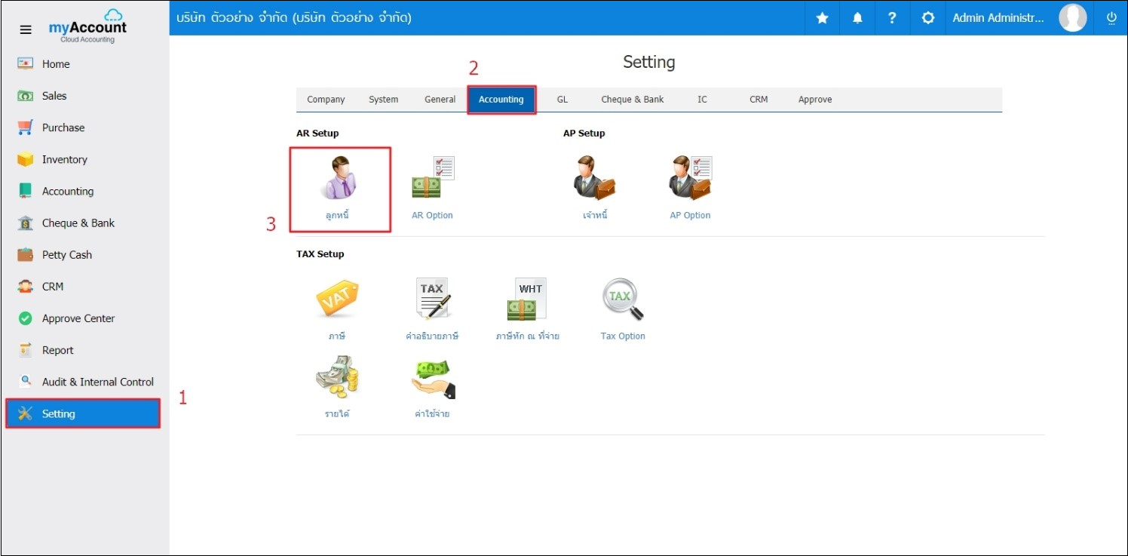Screen dimensions: 1128x556
Task: Click the Purchase cart icon in sidebar
Action: [x=25, y=127]
